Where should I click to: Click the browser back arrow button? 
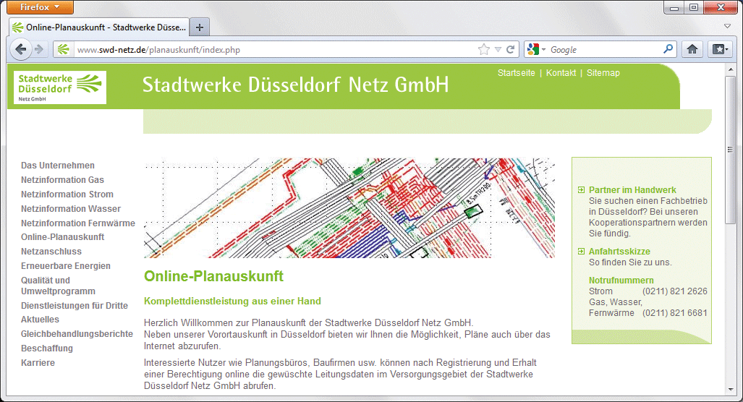[20, 49]
